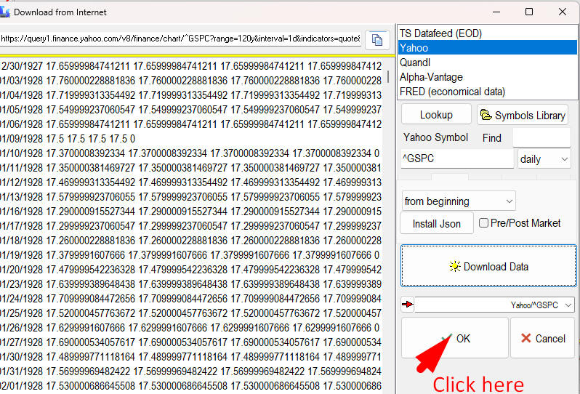
Task: Click the Lookup button
Action: [436, 115]
